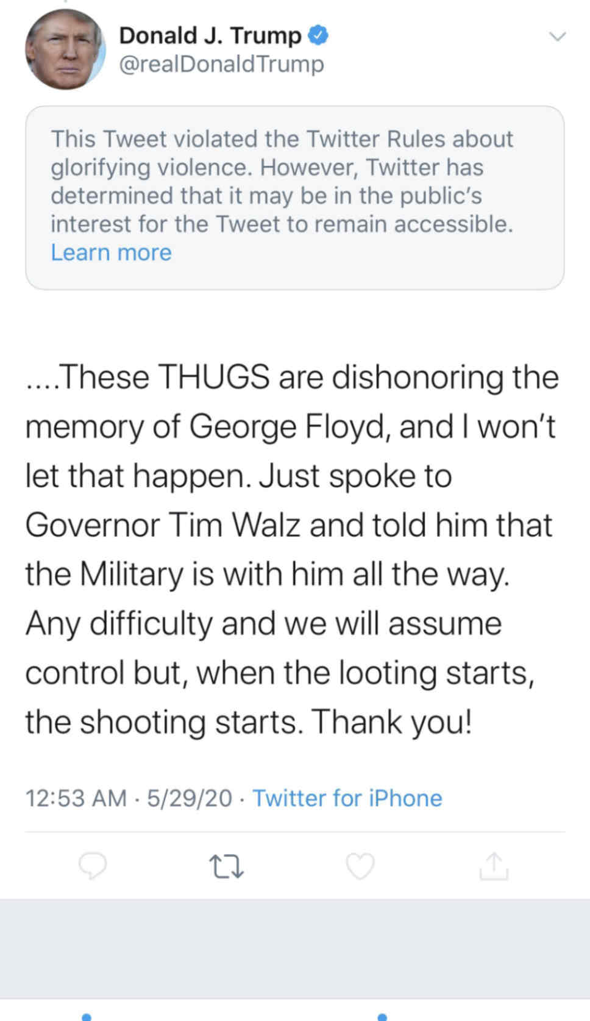The width and height of the screenshot is (590, 1021).
Task: Tap Donald J. Trump's profile avatar
Action: [65, 50]
